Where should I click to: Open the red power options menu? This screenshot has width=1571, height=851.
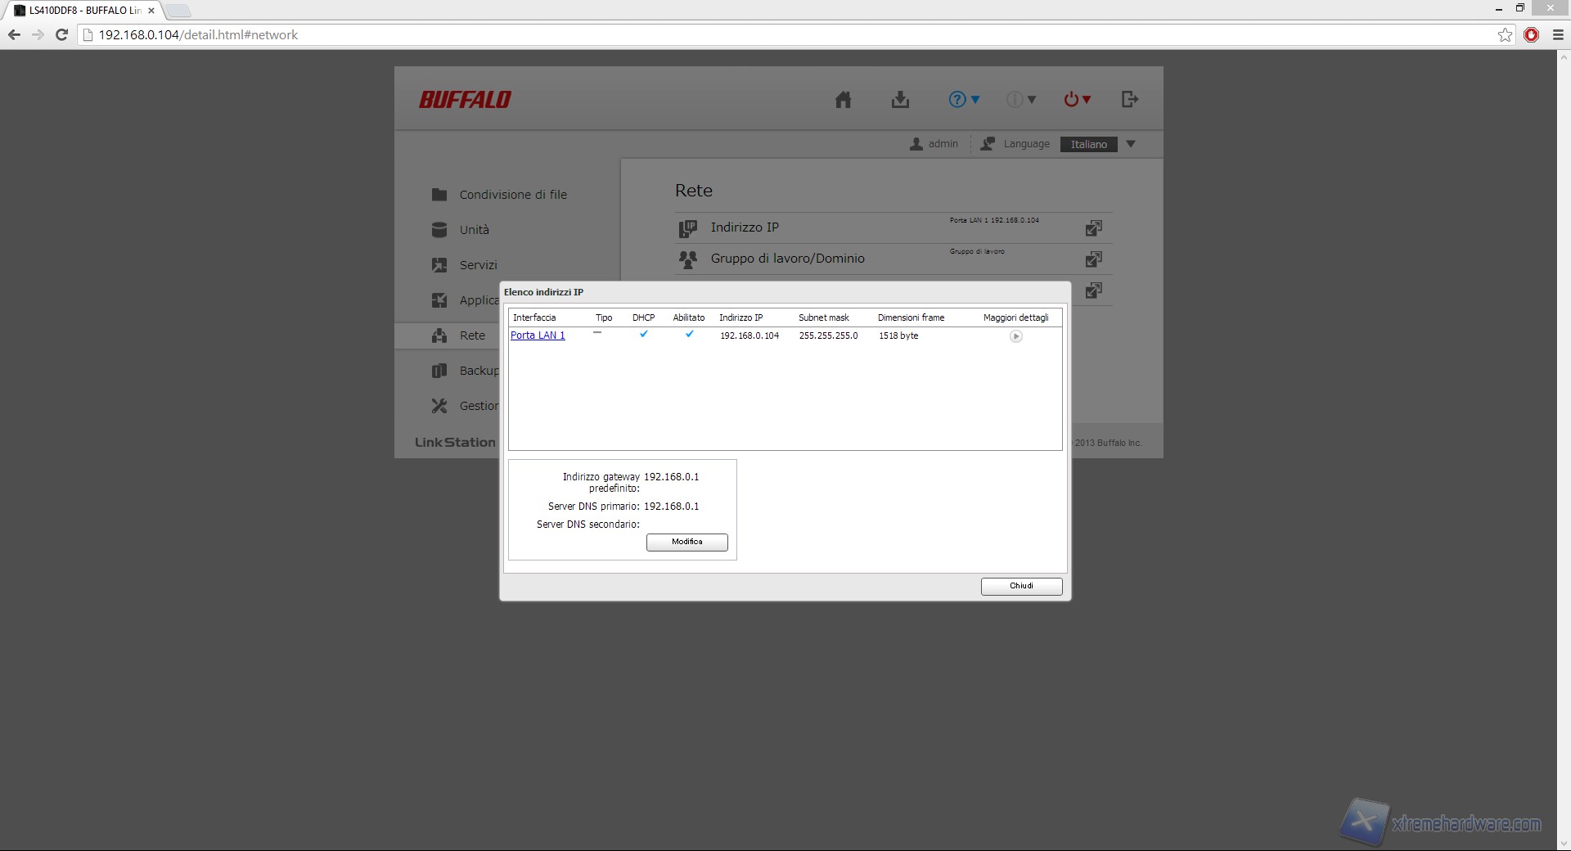pyautogui.click(x=1077, y=100)
